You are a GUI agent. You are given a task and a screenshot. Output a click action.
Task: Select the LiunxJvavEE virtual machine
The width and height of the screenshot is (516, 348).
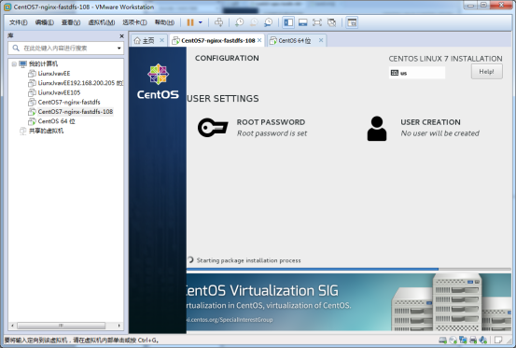point(54,74)
